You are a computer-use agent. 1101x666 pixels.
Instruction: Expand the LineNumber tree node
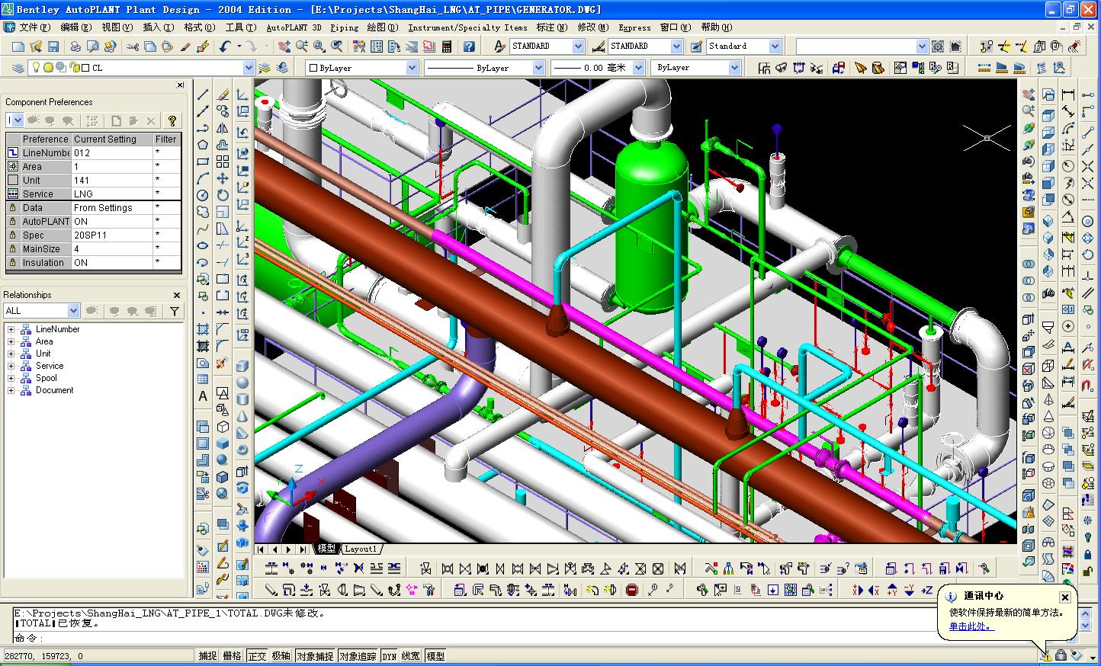(x=11, y=329)
